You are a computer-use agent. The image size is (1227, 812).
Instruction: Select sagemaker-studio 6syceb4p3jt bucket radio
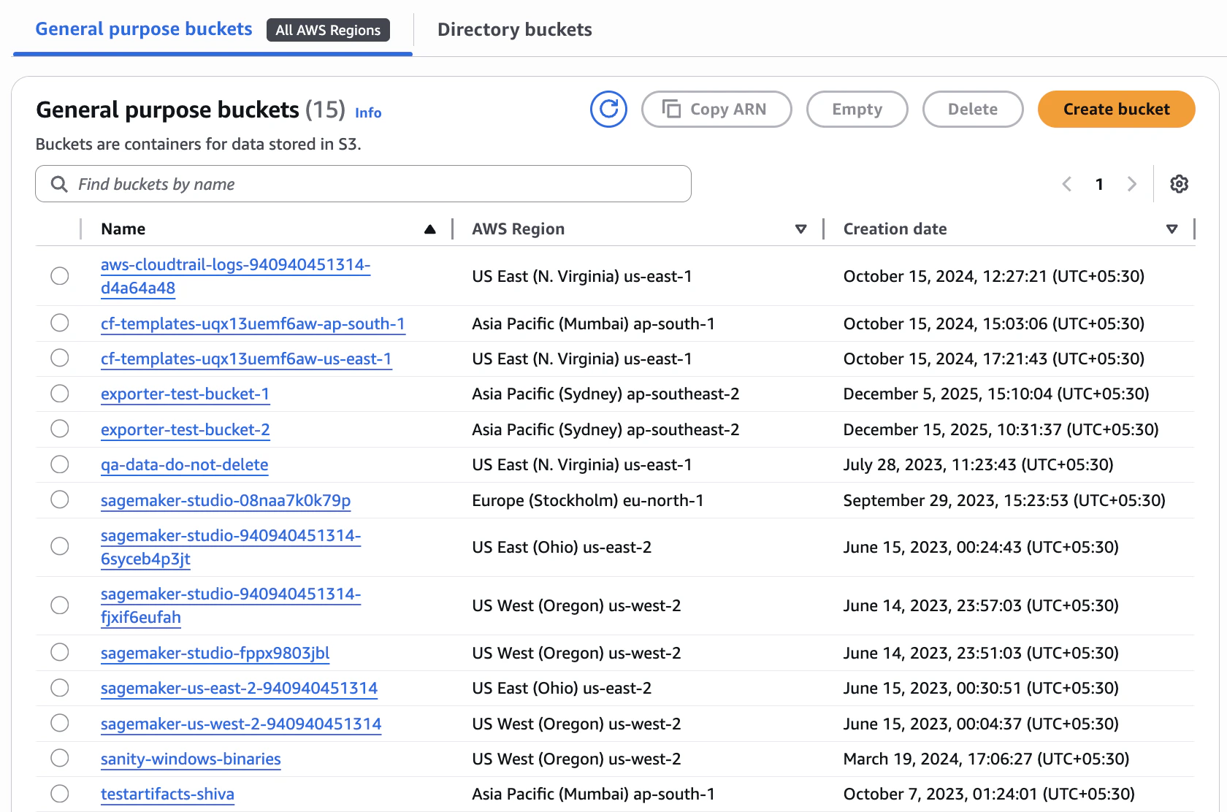[60, 546]
